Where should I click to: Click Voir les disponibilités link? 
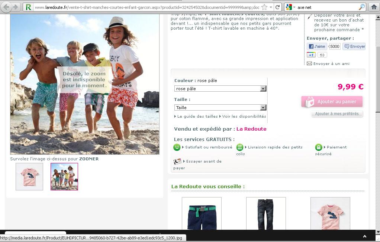[244, 116]
